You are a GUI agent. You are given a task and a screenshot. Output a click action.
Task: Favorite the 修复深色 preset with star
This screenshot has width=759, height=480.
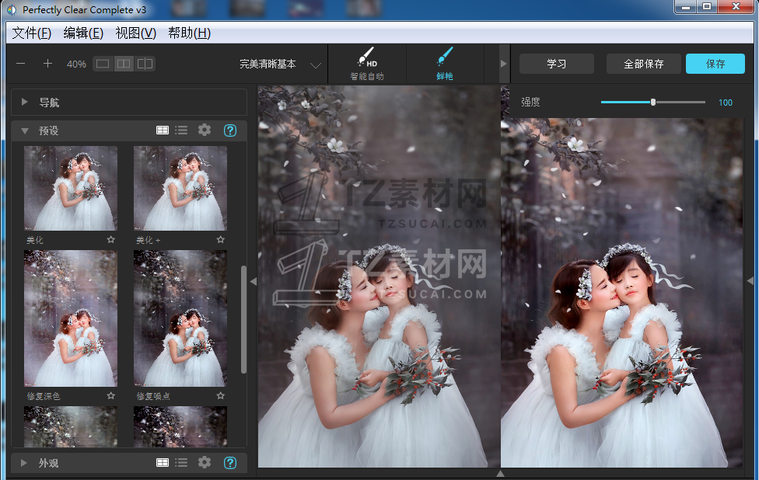point(111,396)
